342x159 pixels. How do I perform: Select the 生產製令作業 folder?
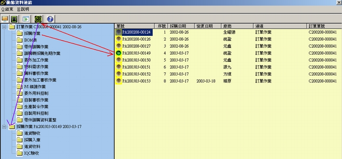tap(32, 107)
